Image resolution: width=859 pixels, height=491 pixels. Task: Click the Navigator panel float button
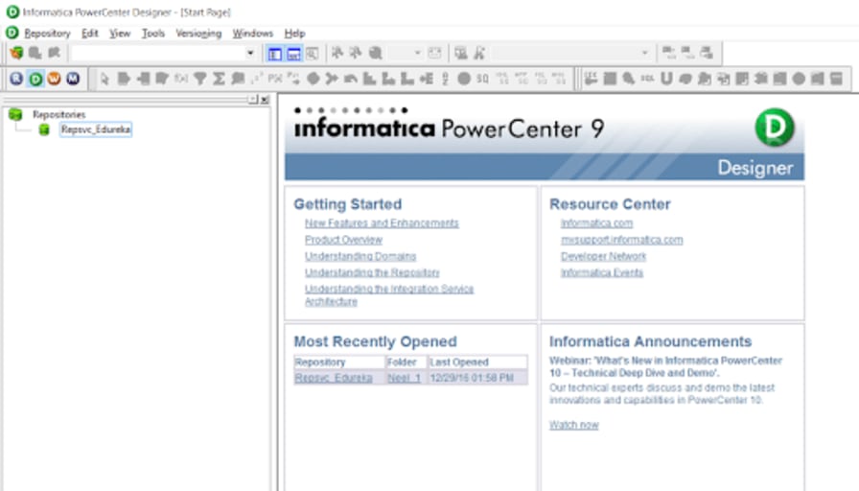[x=252, y=99]
